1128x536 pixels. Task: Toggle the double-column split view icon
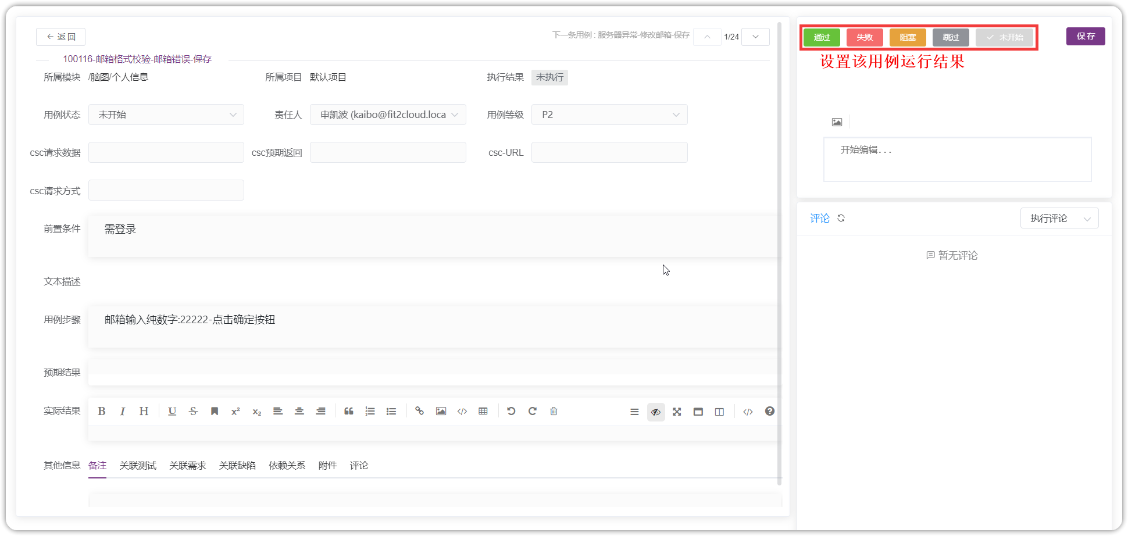(719, 412)
